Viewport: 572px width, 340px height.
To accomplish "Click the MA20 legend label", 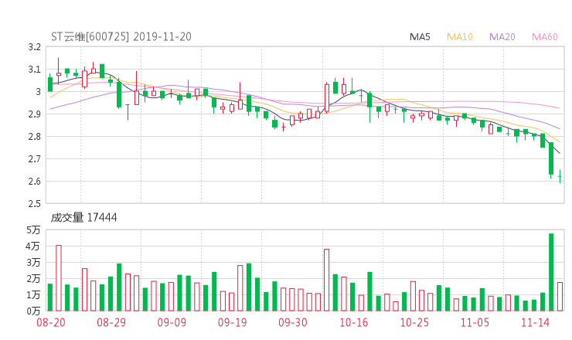I will pos(502,37).
